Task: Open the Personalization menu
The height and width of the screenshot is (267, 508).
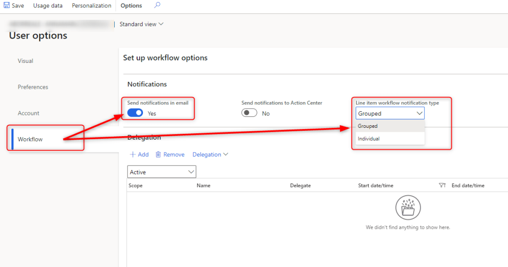Action: coord(91,5)
